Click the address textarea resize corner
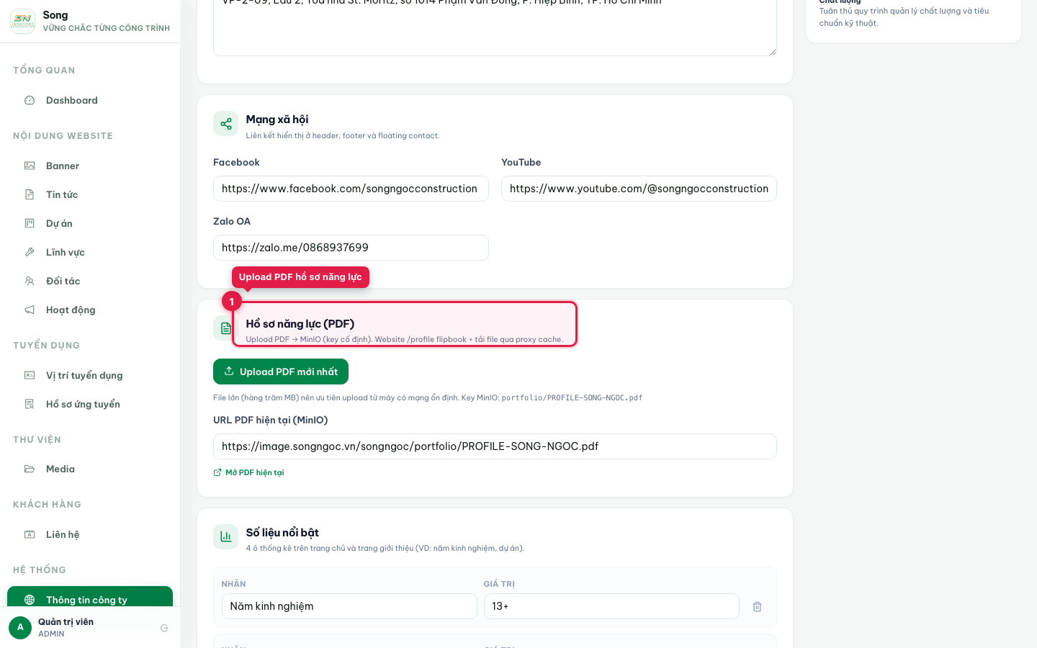The height and width of the screenshot is (648, 1037). (772, 51)
